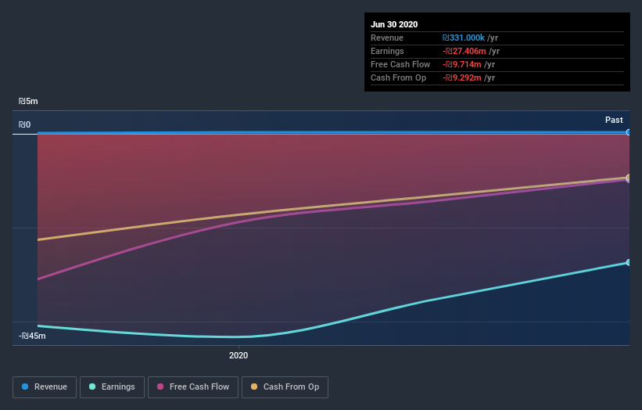Toggle the Revenue legend button
The width and height of the screenshot is (642, 410).
pos(45,387)
